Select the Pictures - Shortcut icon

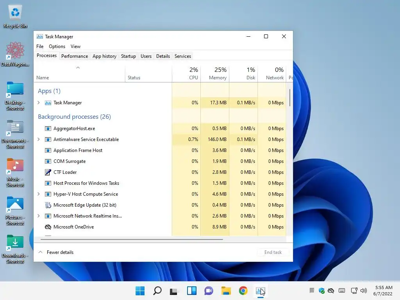(15, 211)
